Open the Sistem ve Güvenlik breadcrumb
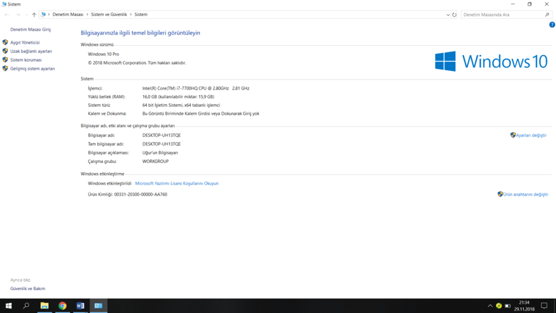 click(109, 15)
